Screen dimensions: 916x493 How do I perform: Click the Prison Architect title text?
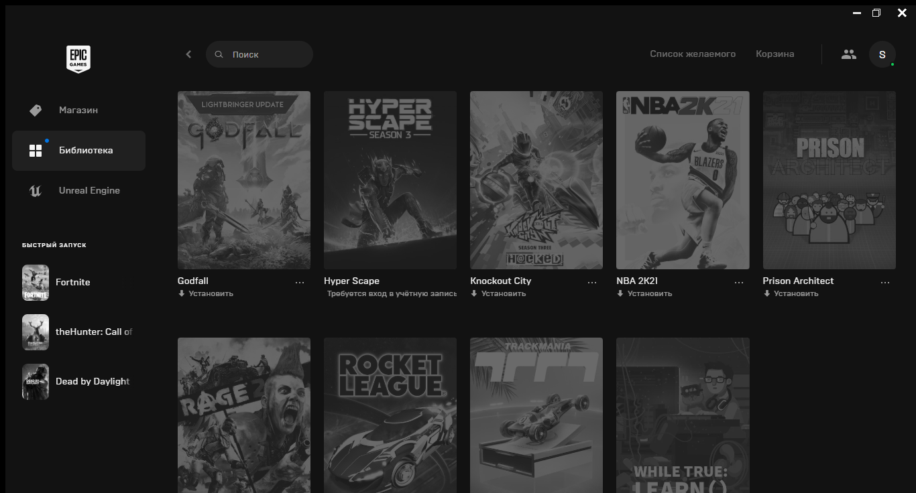point(798,281)
